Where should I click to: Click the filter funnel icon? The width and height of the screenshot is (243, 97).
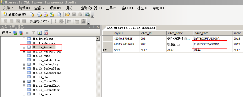click(x=33, y=33)
